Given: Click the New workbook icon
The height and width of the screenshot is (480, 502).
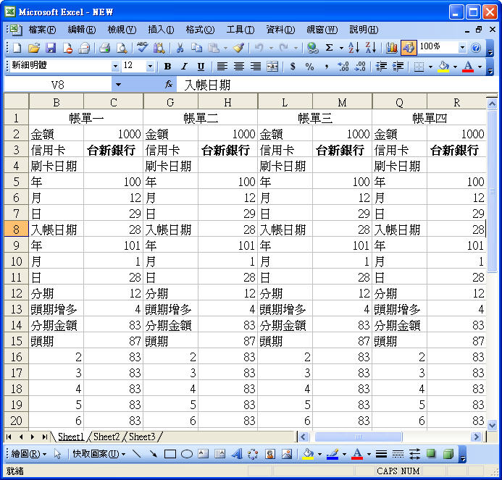Looking at the screenshot, I should point(17,48).
